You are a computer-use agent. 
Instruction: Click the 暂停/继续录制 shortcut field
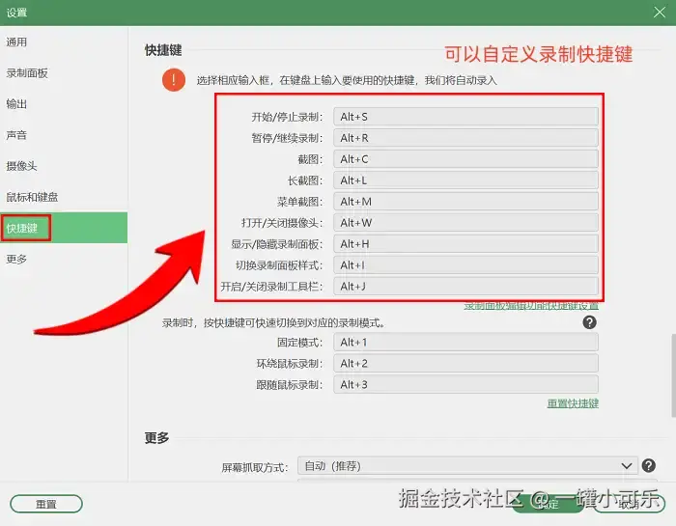click(x=465, y=138)
